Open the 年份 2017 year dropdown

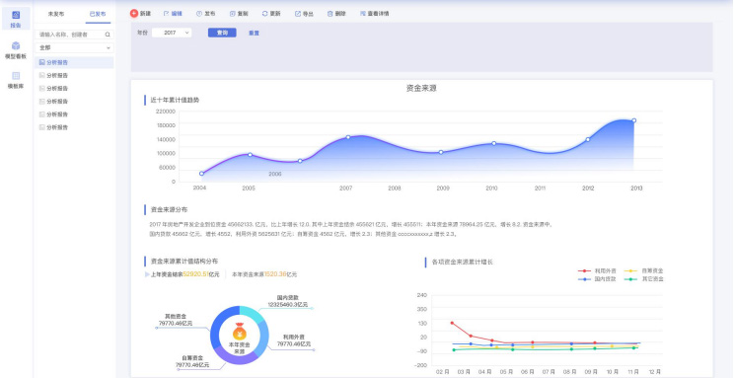(172, 33)
